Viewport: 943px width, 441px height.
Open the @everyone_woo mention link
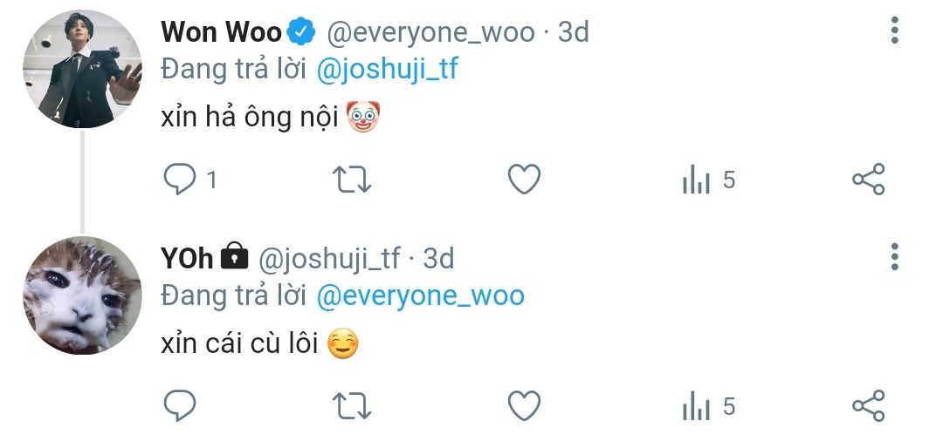(x=420, y=295)
